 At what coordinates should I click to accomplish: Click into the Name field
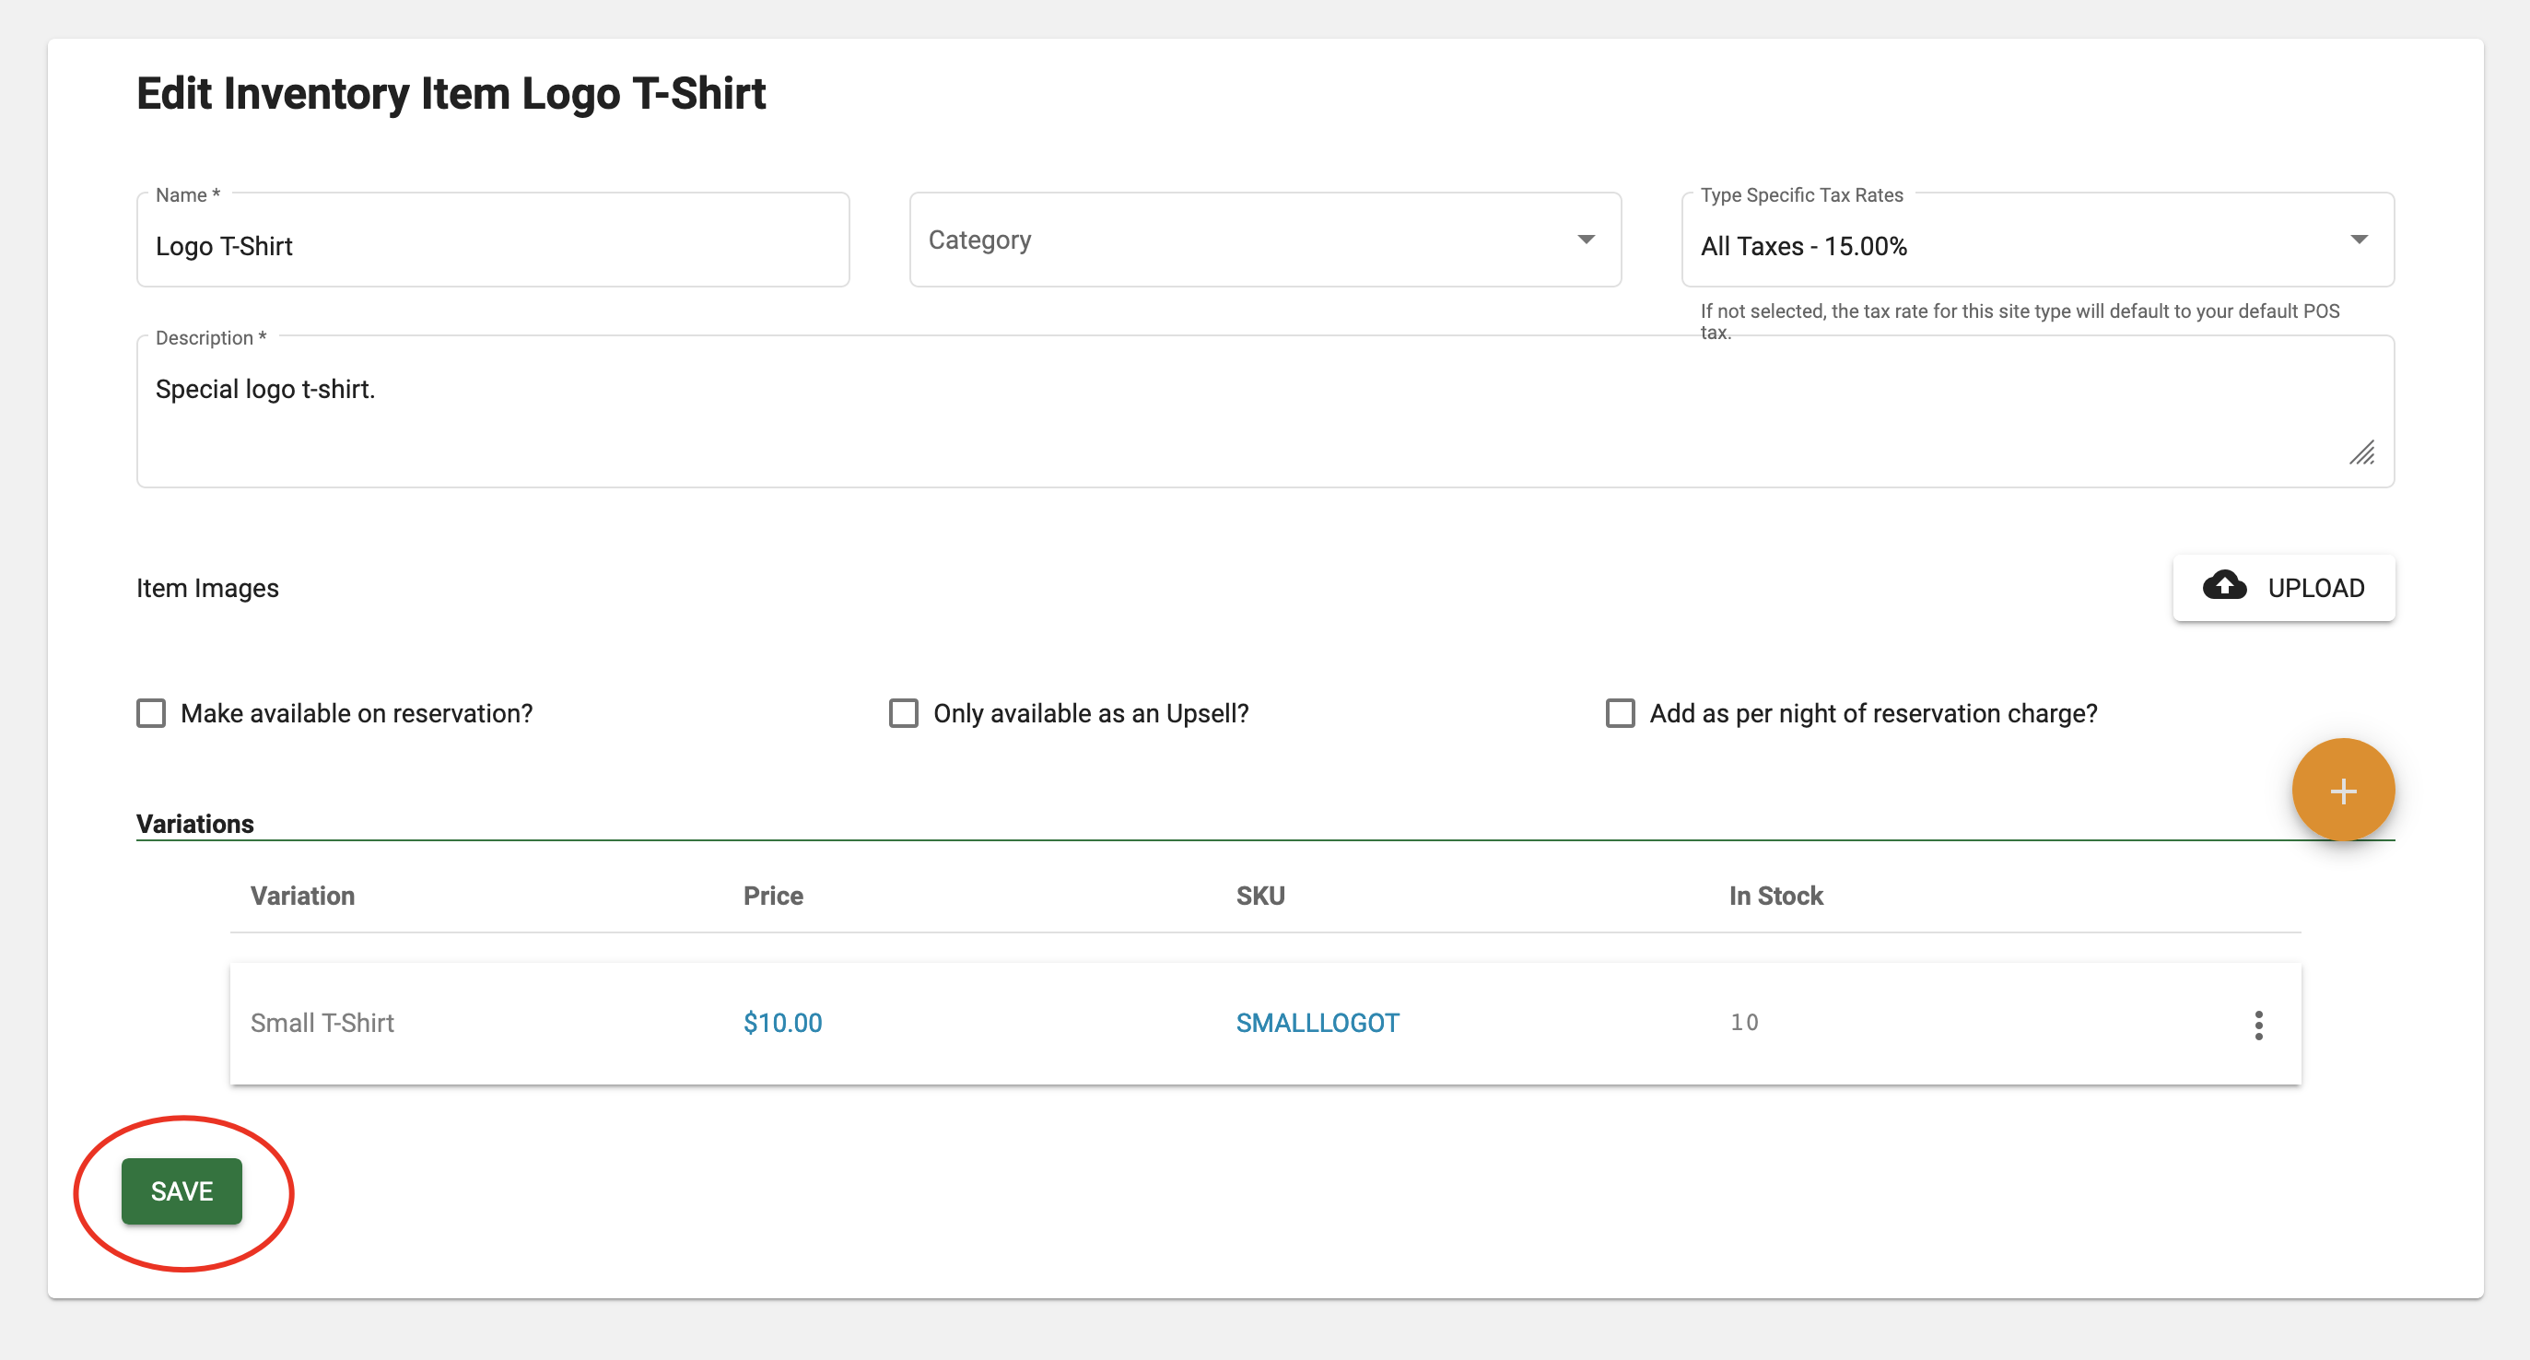point(491,245)
